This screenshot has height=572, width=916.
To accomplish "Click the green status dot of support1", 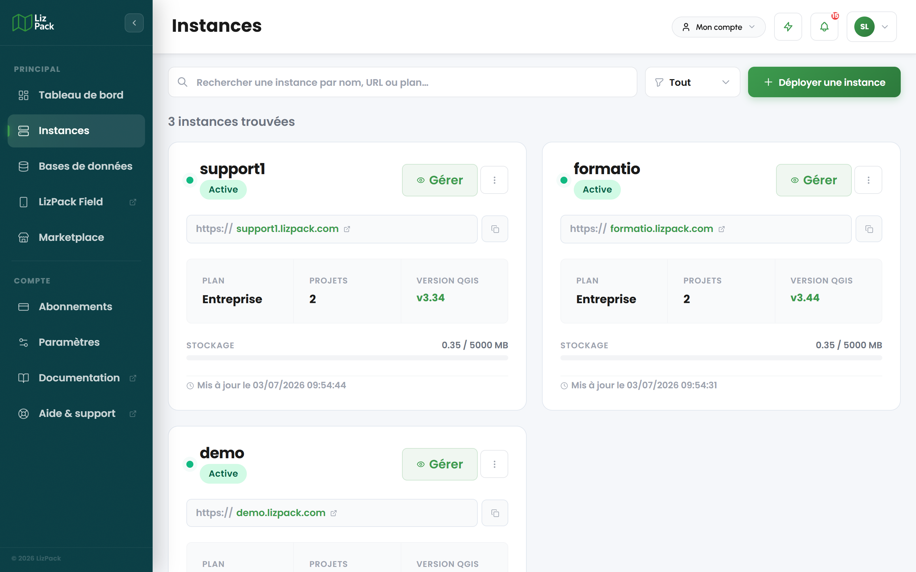I will 190,180.
